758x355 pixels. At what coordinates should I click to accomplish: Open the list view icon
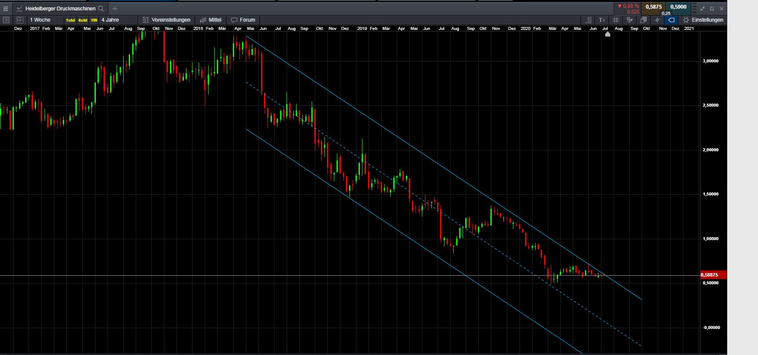[6, 20]
